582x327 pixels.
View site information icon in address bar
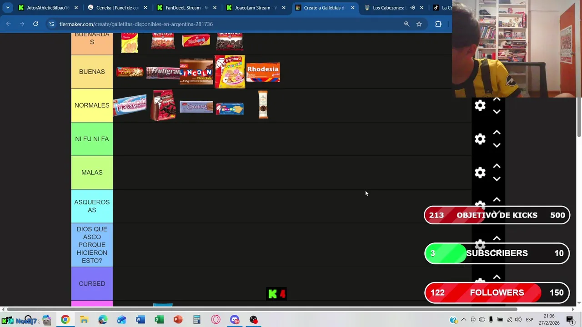pyautogui.click(x=52, y=24)
